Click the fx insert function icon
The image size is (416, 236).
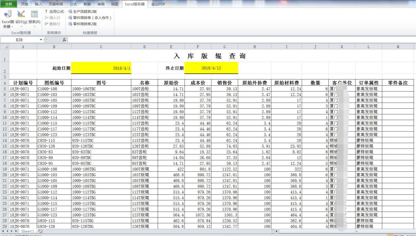coord(64,40)
